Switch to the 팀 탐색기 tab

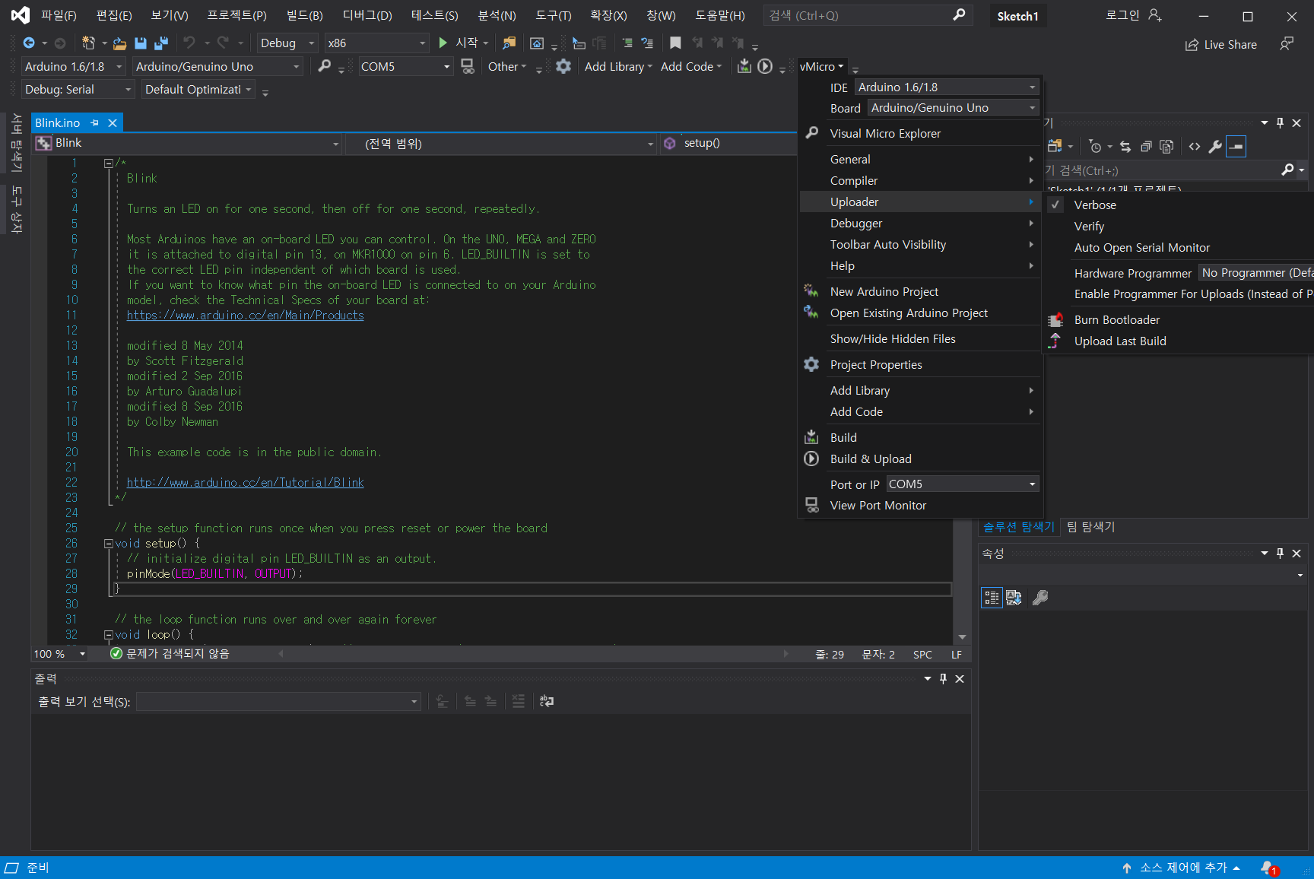(x=1090, y=527)
